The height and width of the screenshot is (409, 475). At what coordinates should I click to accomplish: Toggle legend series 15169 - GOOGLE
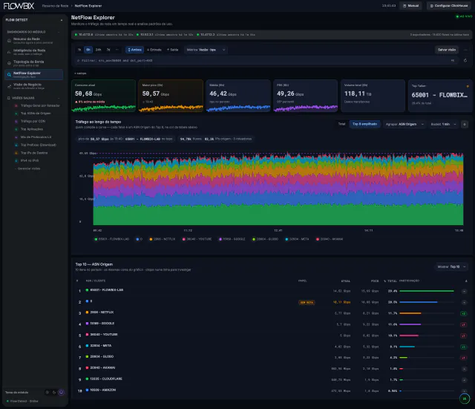[232, 239]
